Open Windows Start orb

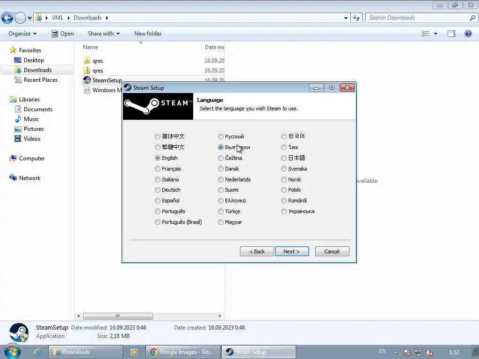click(12, 352)
